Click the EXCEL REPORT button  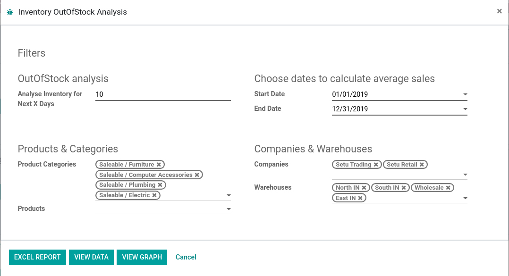tap(37, 257)
